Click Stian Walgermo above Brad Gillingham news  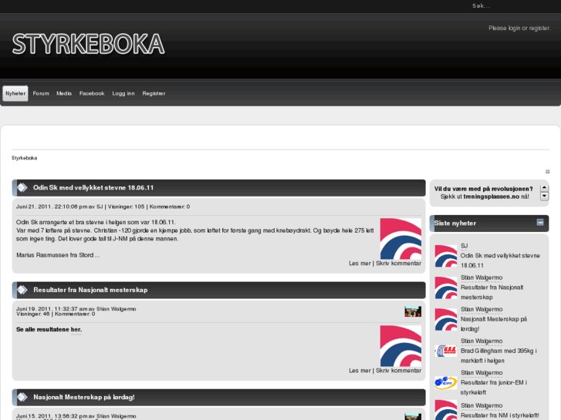click(482, 341)
